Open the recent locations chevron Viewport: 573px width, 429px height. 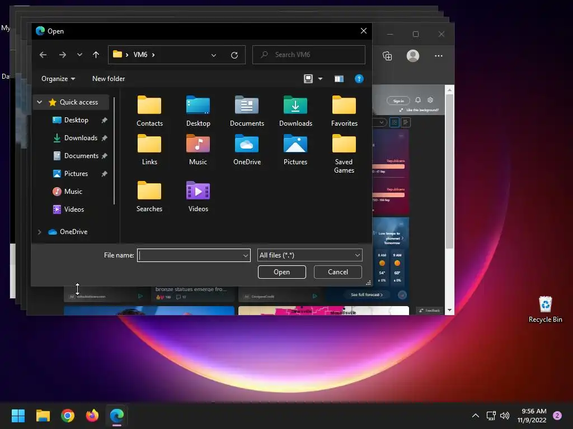click(79, 55)
